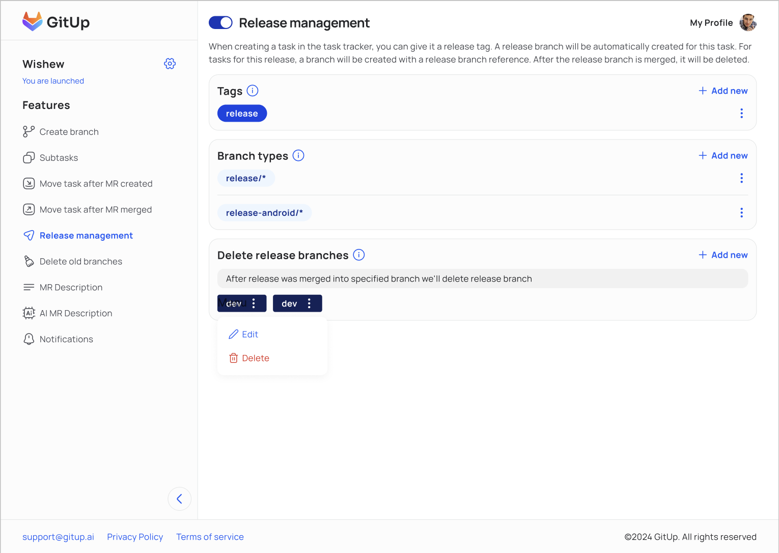Click the profile avatar photo
Viewport: 779px width, 553px height.
click(x=748, y=22)
